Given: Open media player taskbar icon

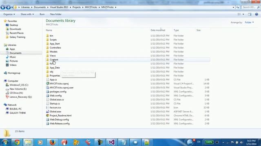Looking at the screenshot, I should 40,142.
